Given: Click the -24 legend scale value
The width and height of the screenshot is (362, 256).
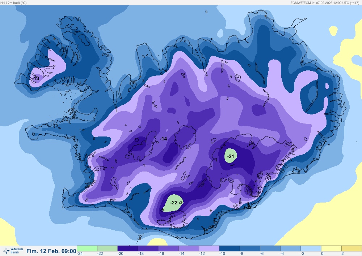Looking at the screenshot, I should (x=80, y=254).
